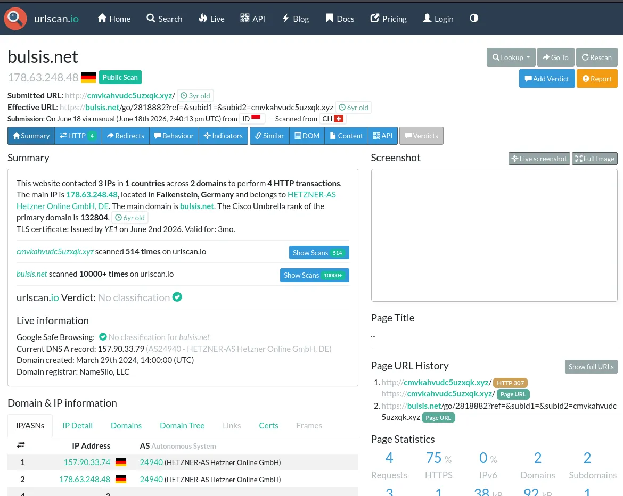Switch to the IP Detail tab
Image resolution: width=623 pixels, height=496 pixels.
pos(78,425)
